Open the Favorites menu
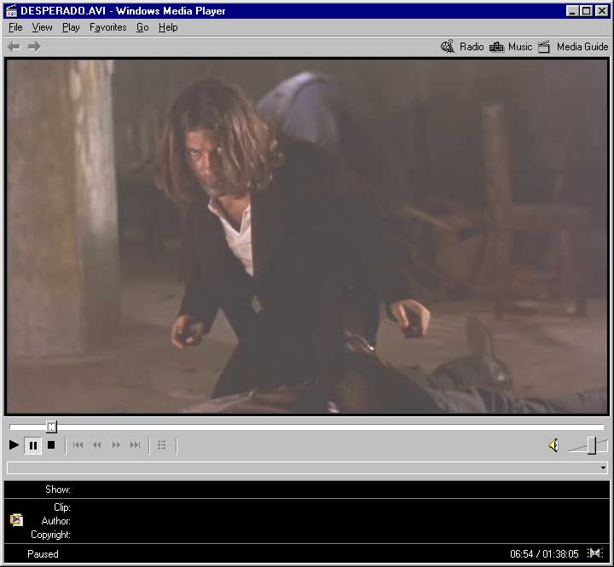 [107, 27]
